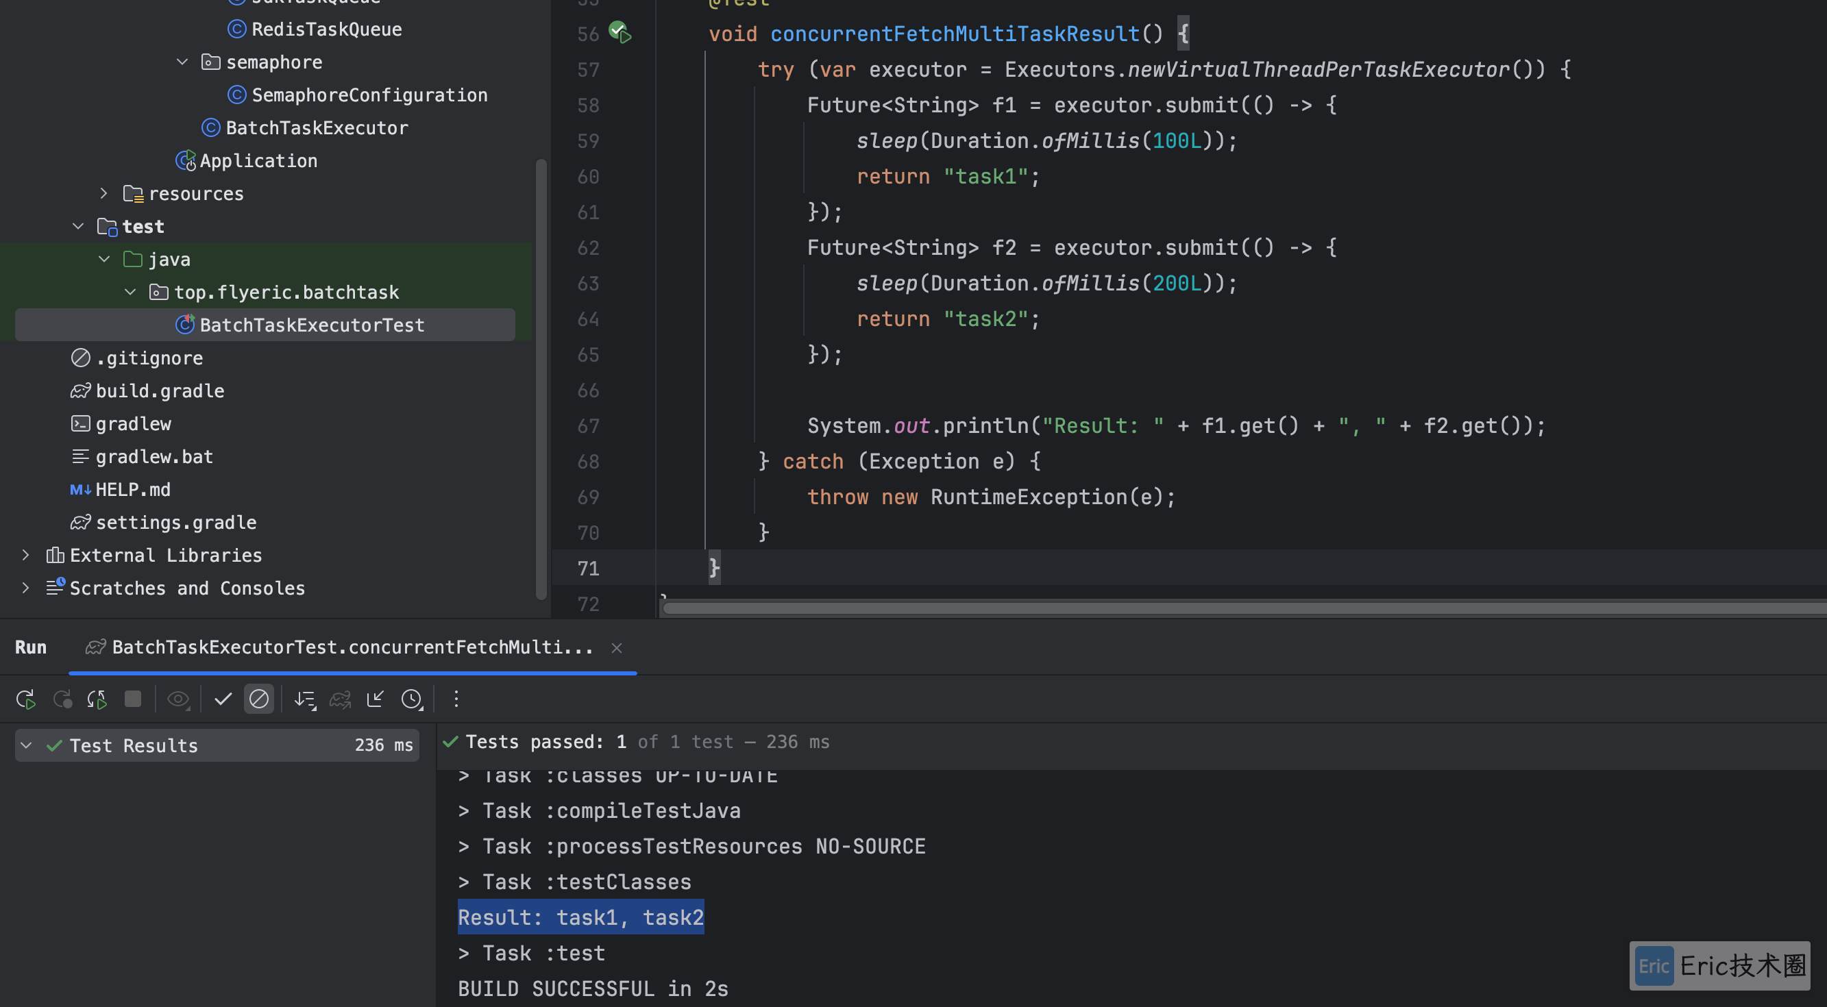1827x1007 pixels.
Task: Toggle auto-test rerun icon
Action: tap(97, 699)
